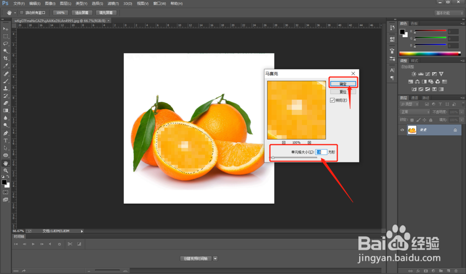Screen dimensions: 466x274
Task: Select the Brush tool
Action: click(5, 81)
